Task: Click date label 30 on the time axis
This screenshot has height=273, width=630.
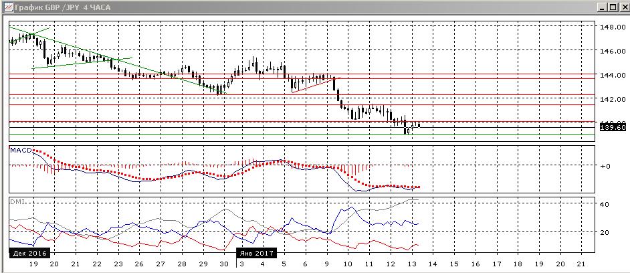Action: [224, 264]
